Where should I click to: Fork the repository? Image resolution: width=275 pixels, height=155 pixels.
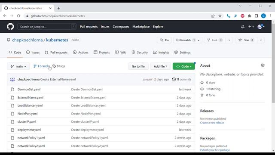point(215,40)
